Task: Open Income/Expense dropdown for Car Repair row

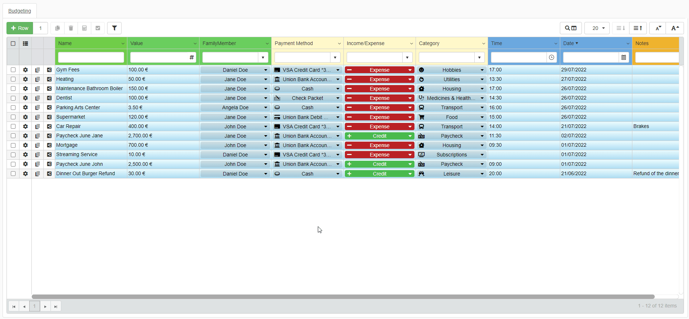Action: pos(410,127)
